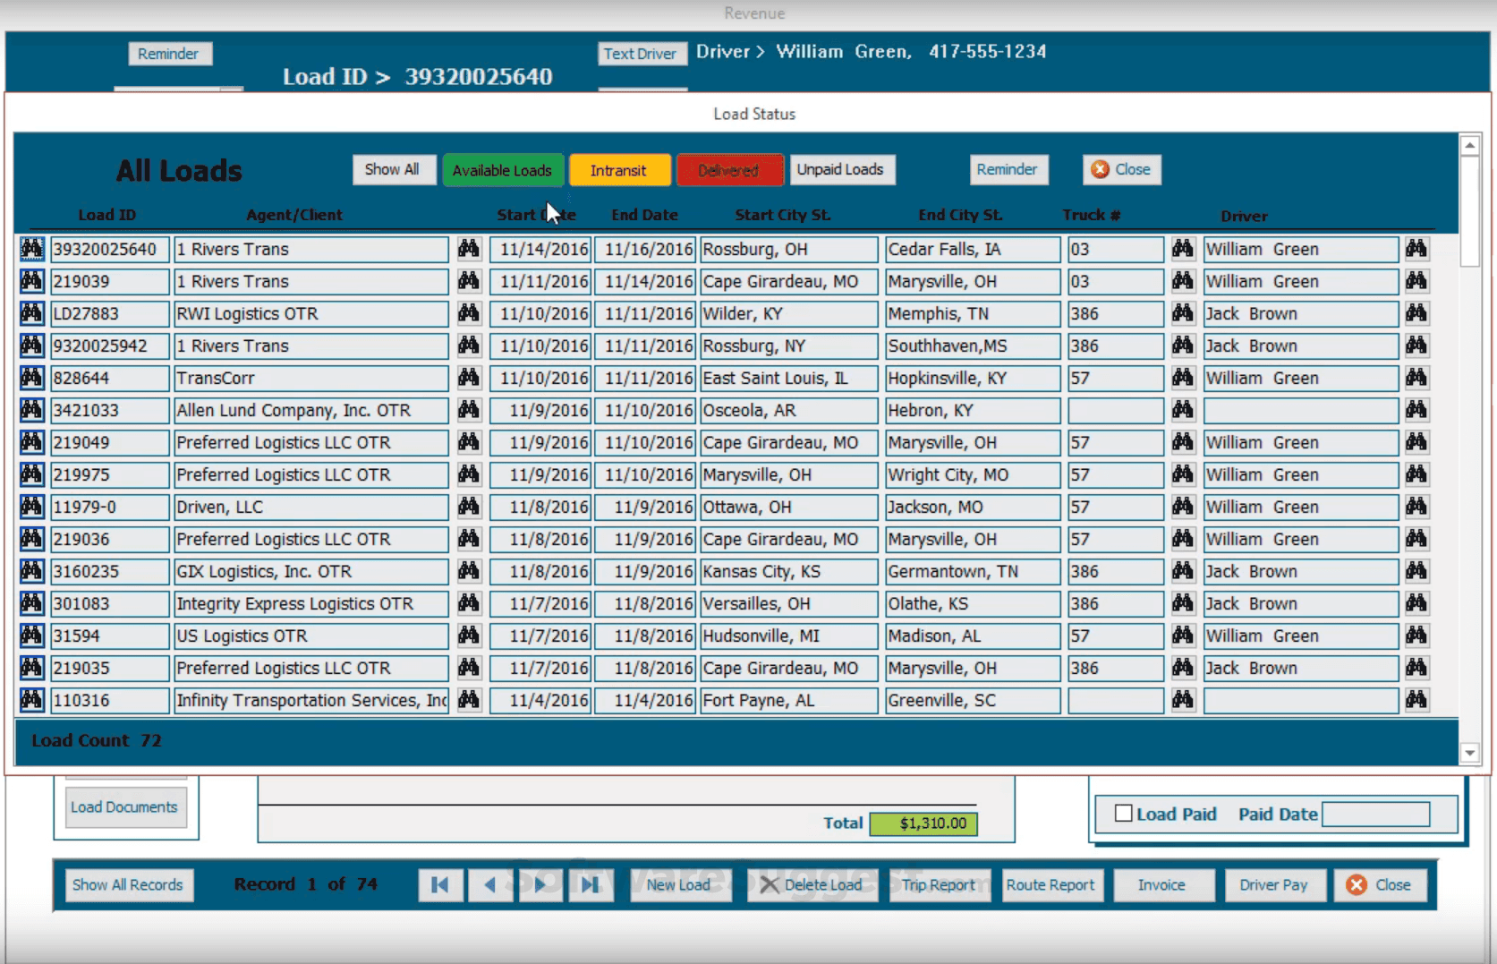This screenshot has width=1497, height=964.
Task: Click the search icon beside dates for load LD27883
Action: click(x=469, y=313)
